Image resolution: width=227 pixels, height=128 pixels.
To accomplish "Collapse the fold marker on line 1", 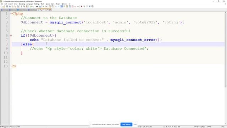I will [11, 14].
